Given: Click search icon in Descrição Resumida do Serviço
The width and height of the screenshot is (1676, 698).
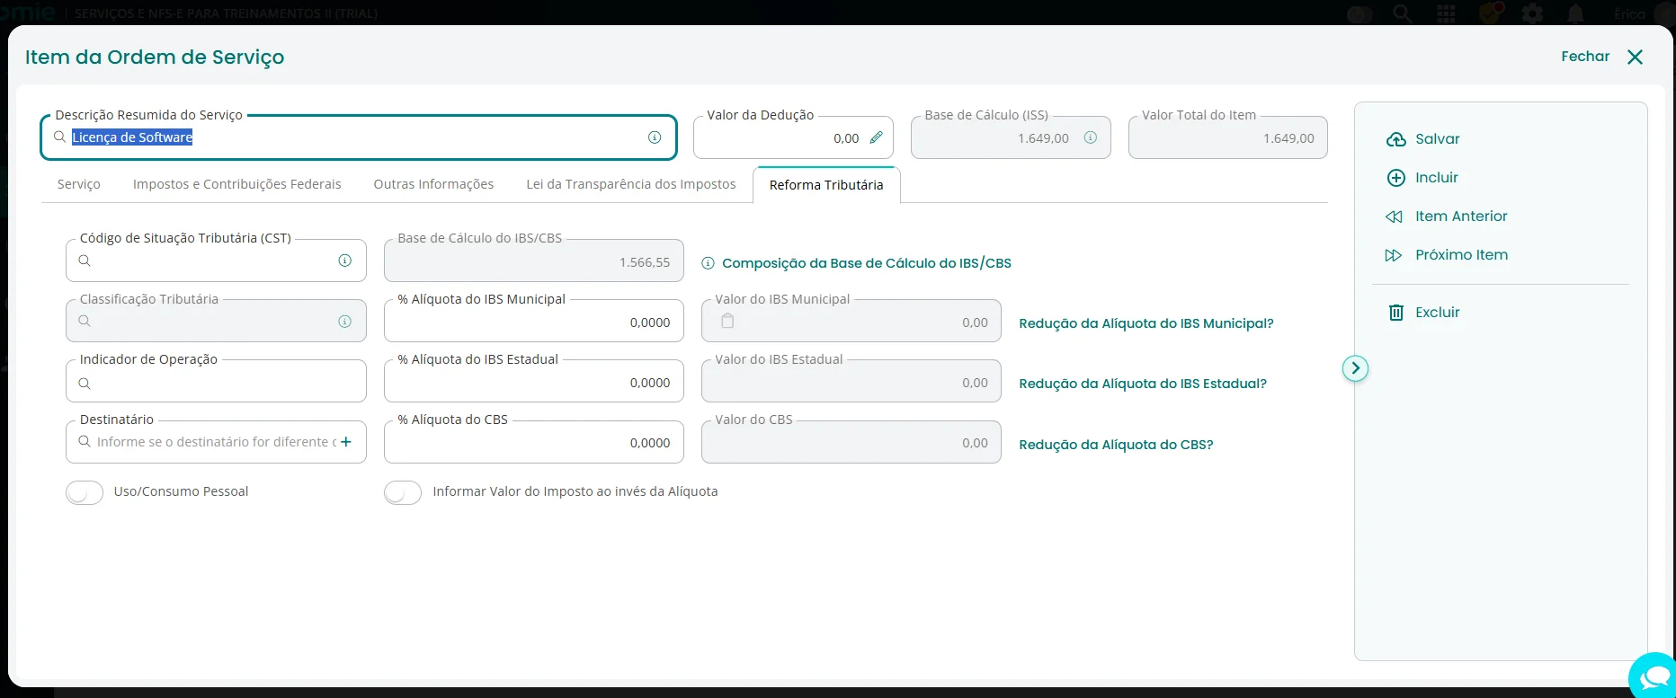Looking at the screenshot, I should point(59,137).
